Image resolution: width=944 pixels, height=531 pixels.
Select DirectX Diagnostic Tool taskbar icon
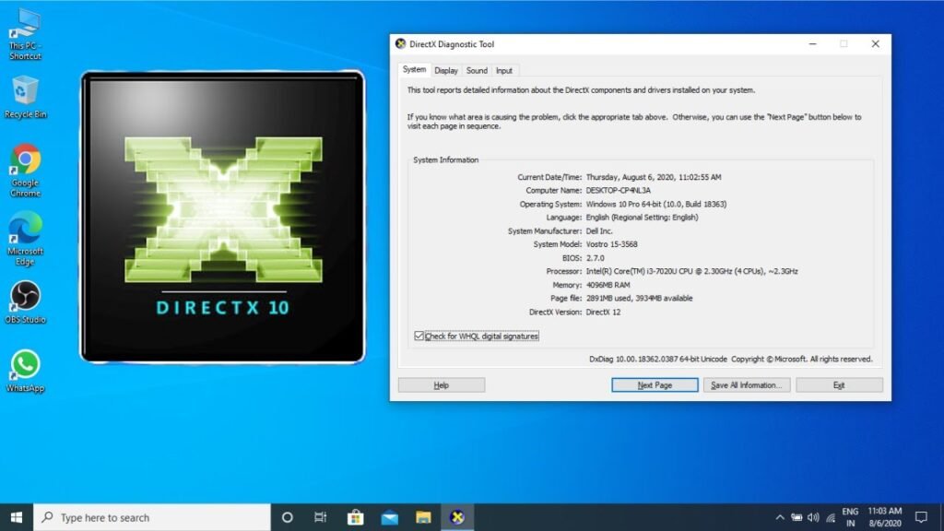[457, 517]
